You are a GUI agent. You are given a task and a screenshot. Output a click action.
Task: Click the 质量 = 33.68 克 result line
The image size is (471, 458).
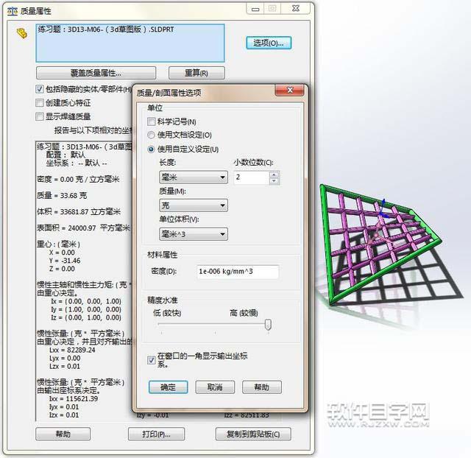click(x=62, y=196)
